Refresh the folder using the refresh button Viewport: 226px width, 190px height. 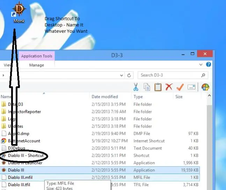(x=129, y=75)
